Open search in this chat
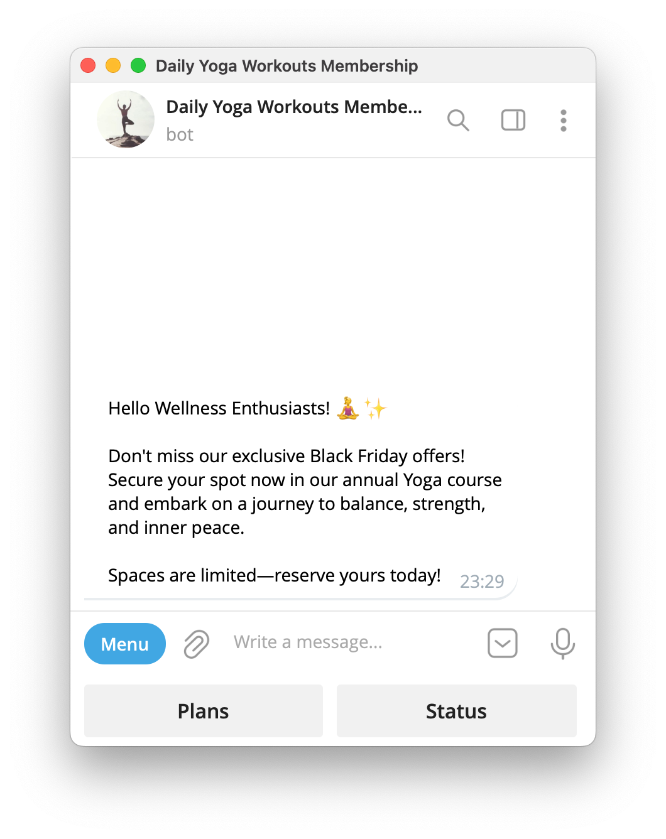666x839 pixels. pyautogui.click(x=458, y=120)
